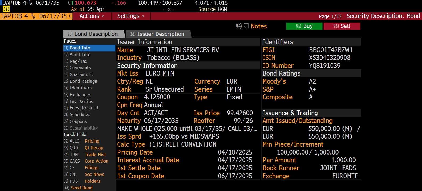Viewport: 422px width, 191px height.
Task: Click the green Buy button
Action: [x=304, y=26]
